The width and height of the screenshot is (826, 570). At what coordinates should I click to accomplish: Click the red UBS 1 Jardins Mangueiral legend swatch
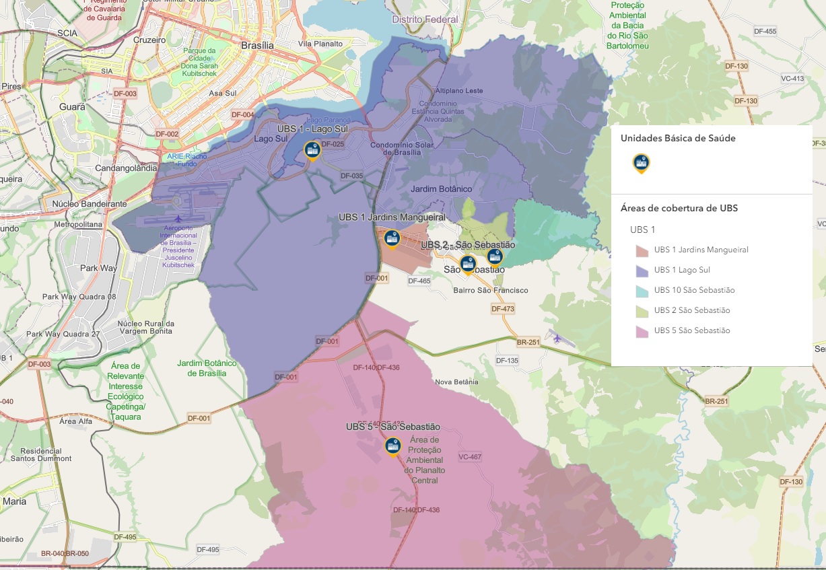642,250
